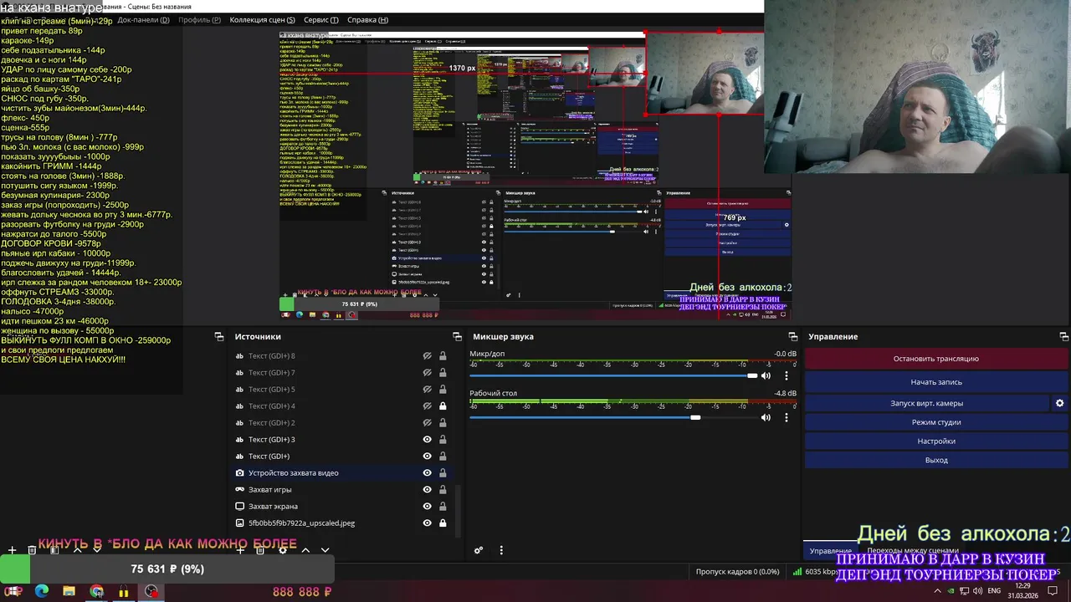Viewport: 1071px width, 602px height.
Task: Hide the Захват игры source
Action: [427, 490]
